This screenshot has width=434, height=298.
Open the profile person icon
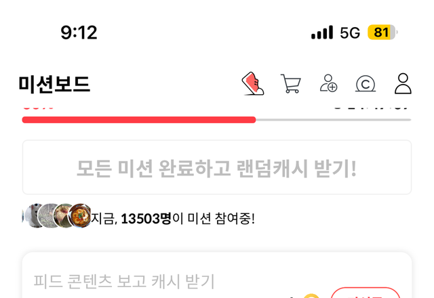tap(403, 83)
